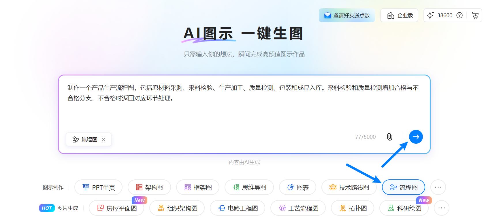Image resolution: width=484 pixels, height=222 pixels.
Task: Submit the prompt with the blue arrow button
Action: click(x=416, y=137)
